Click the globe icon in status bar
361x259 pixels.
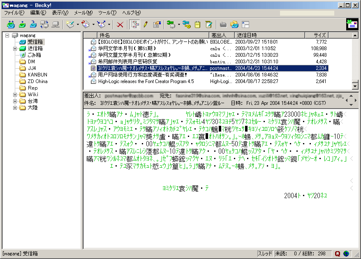point(346,254)
